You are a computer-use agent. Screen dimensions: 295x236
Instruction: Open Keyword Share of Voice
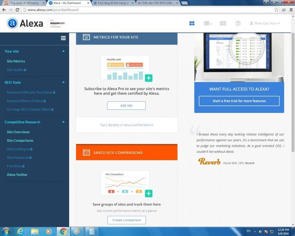coord(26,101)
